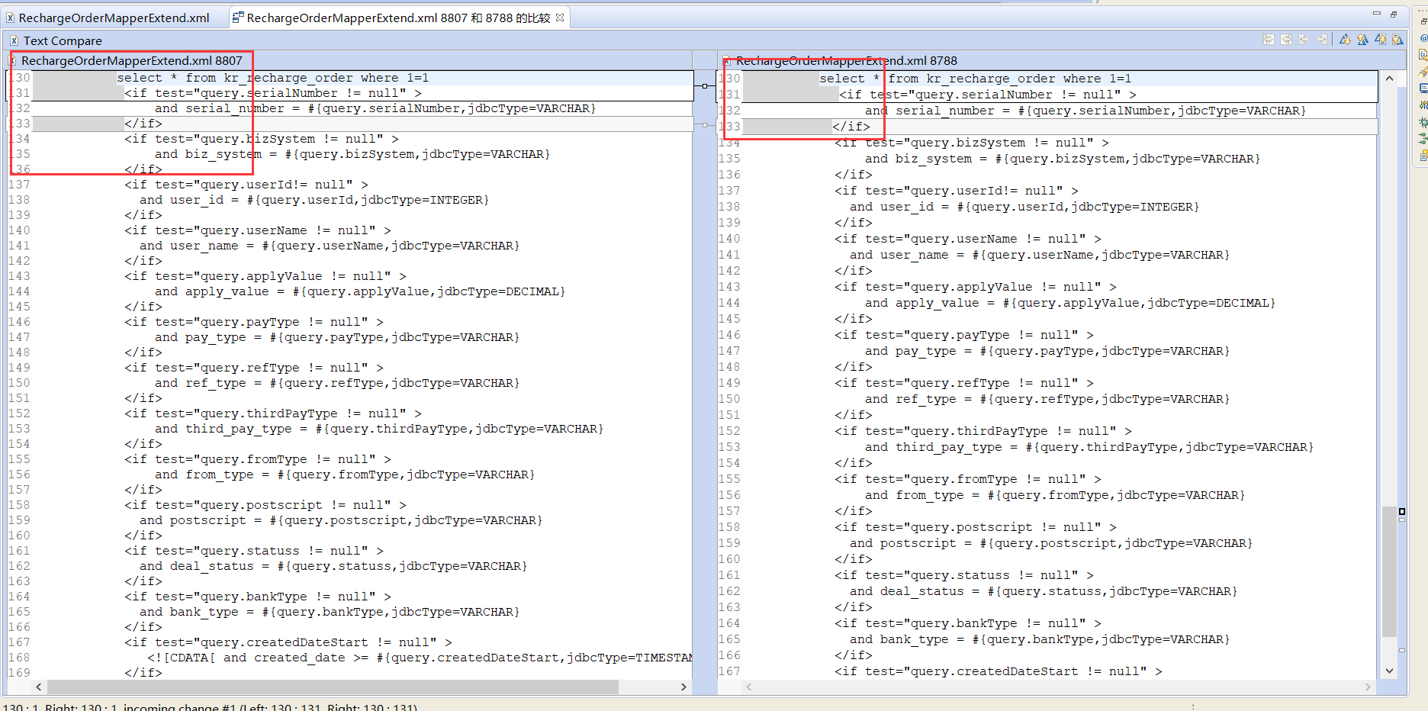Click the right arrow of the left pane scrollbar
Screen dimensions: 1428x711
pyautogui.click(x=683, y=687)
